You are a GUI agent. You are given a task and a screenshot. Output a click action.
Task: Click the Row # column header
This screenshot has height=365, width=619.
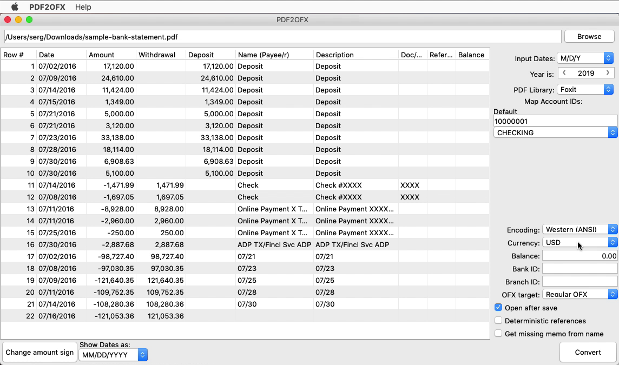click(18, 55)
